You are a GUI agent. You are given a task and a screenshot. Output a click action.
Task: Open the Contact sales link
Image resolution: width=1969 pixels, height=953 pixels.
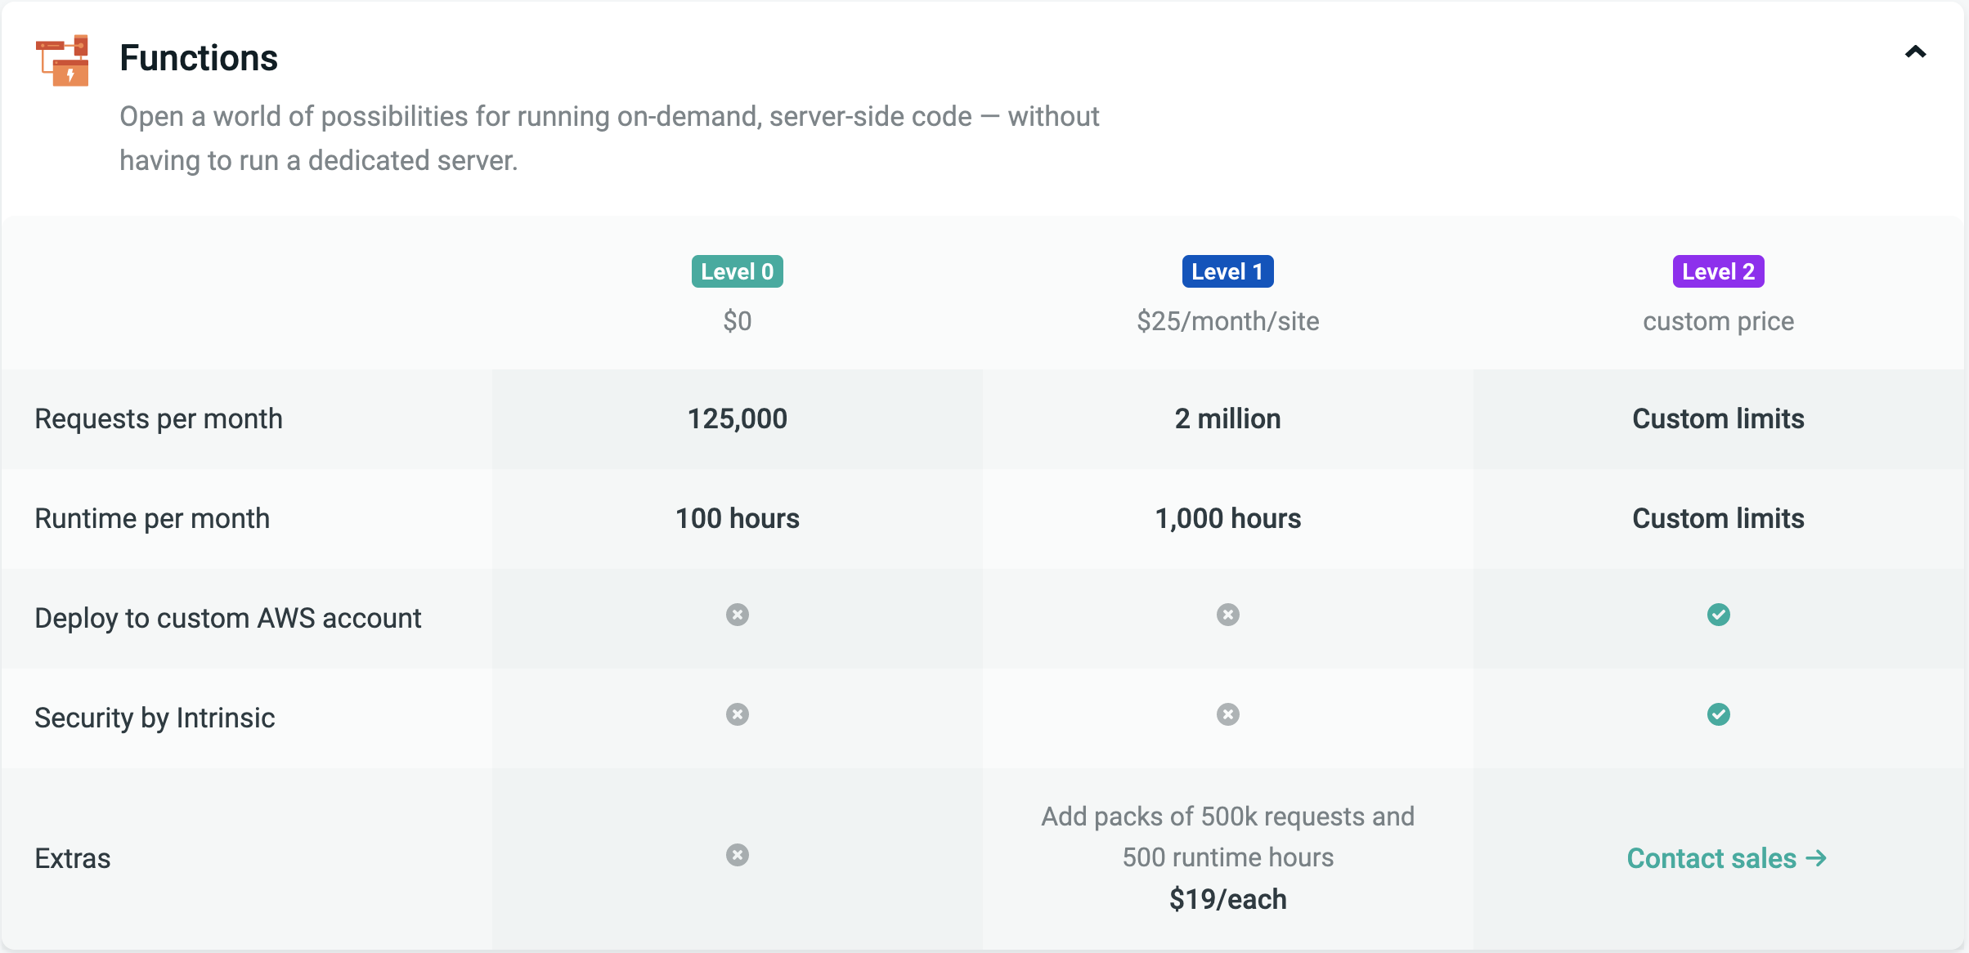point(1725,858)
